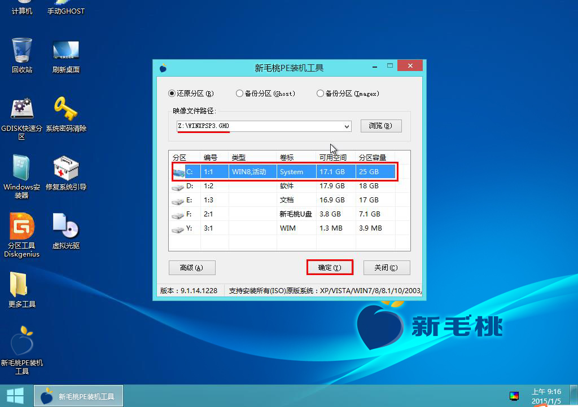
Task: Click the 分区容量 column header
Action: click(x=373, y=157)
